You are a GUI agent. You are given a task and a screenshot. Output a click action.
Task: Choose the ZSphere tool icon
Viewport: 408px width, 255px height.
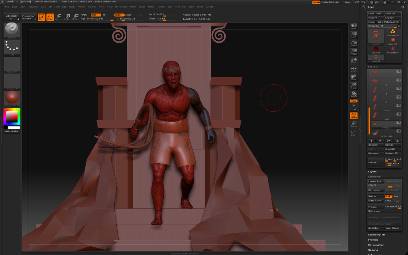376,49
